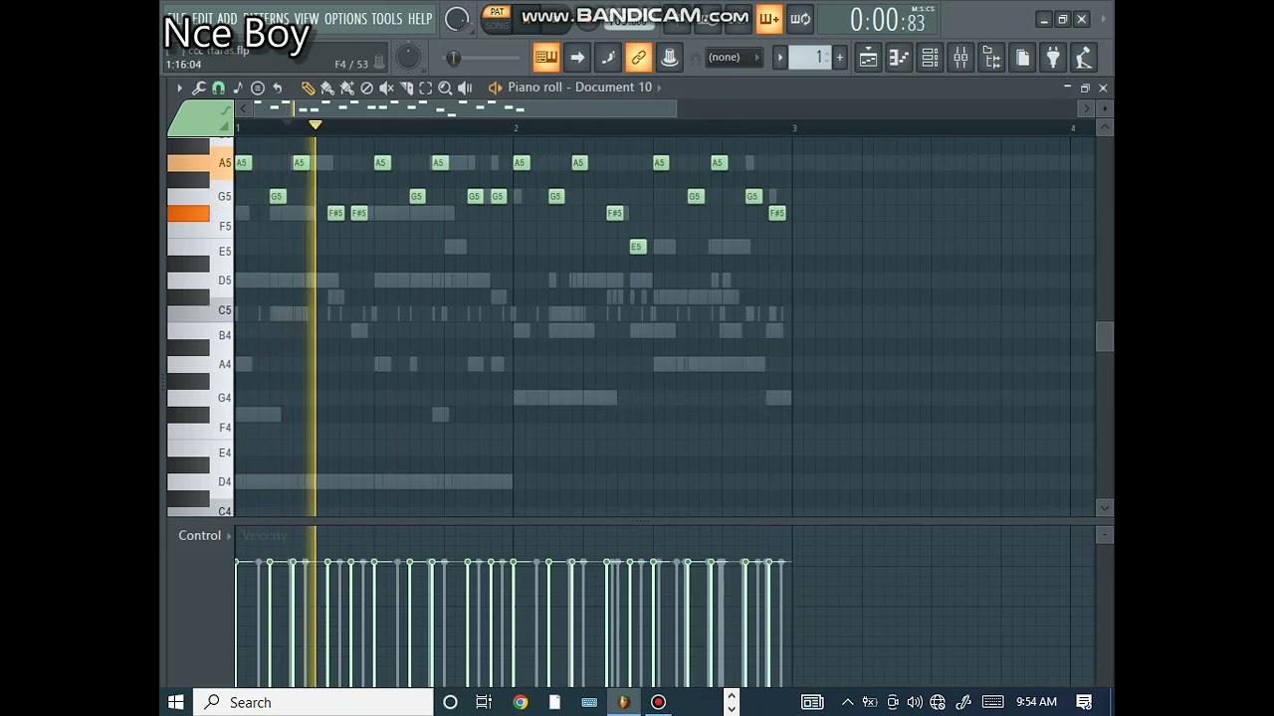Viewport: 1274px width, 716px height.
Task: Toggle typing keyboard to piano button
Action: [545, 58]
